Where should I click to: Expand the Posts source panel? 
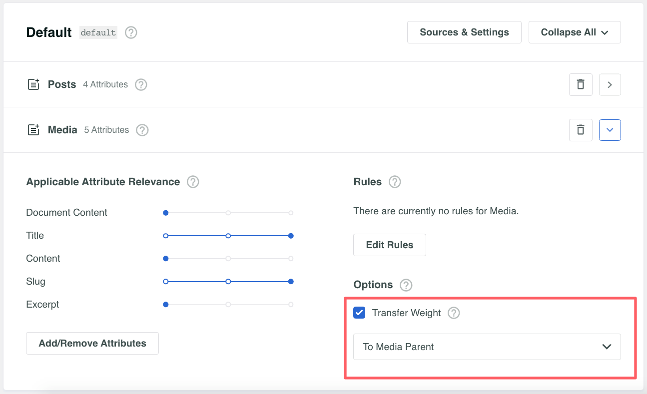[610, 85]
